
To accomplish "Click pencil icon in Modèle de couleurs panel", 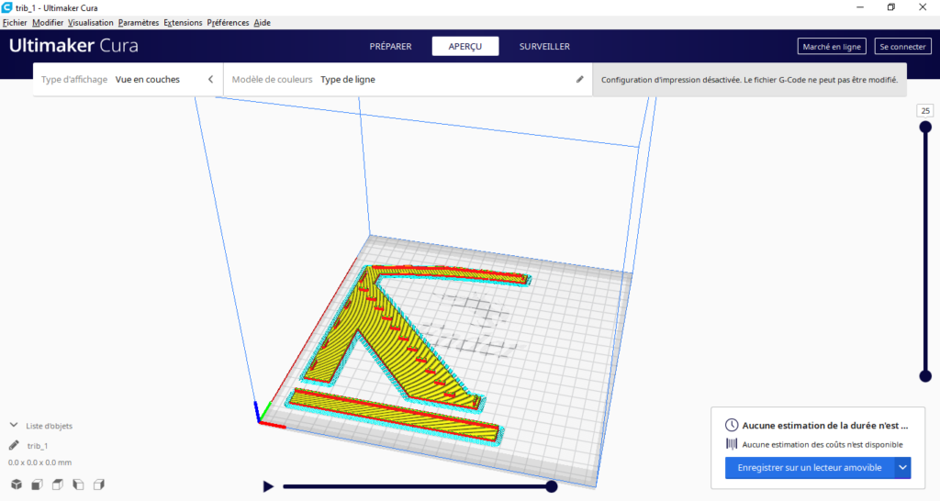I will pyautogui.click(x=579, y=80).
